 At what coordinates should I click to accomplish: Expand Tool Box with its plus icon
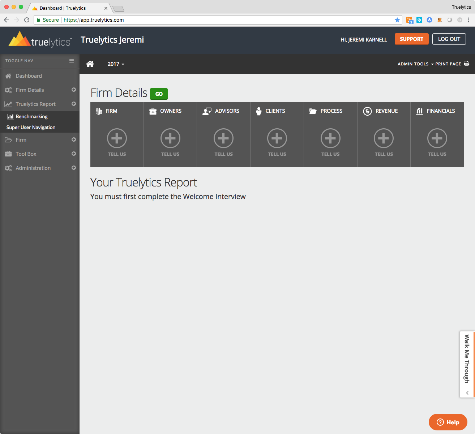(x=74, y=154)
